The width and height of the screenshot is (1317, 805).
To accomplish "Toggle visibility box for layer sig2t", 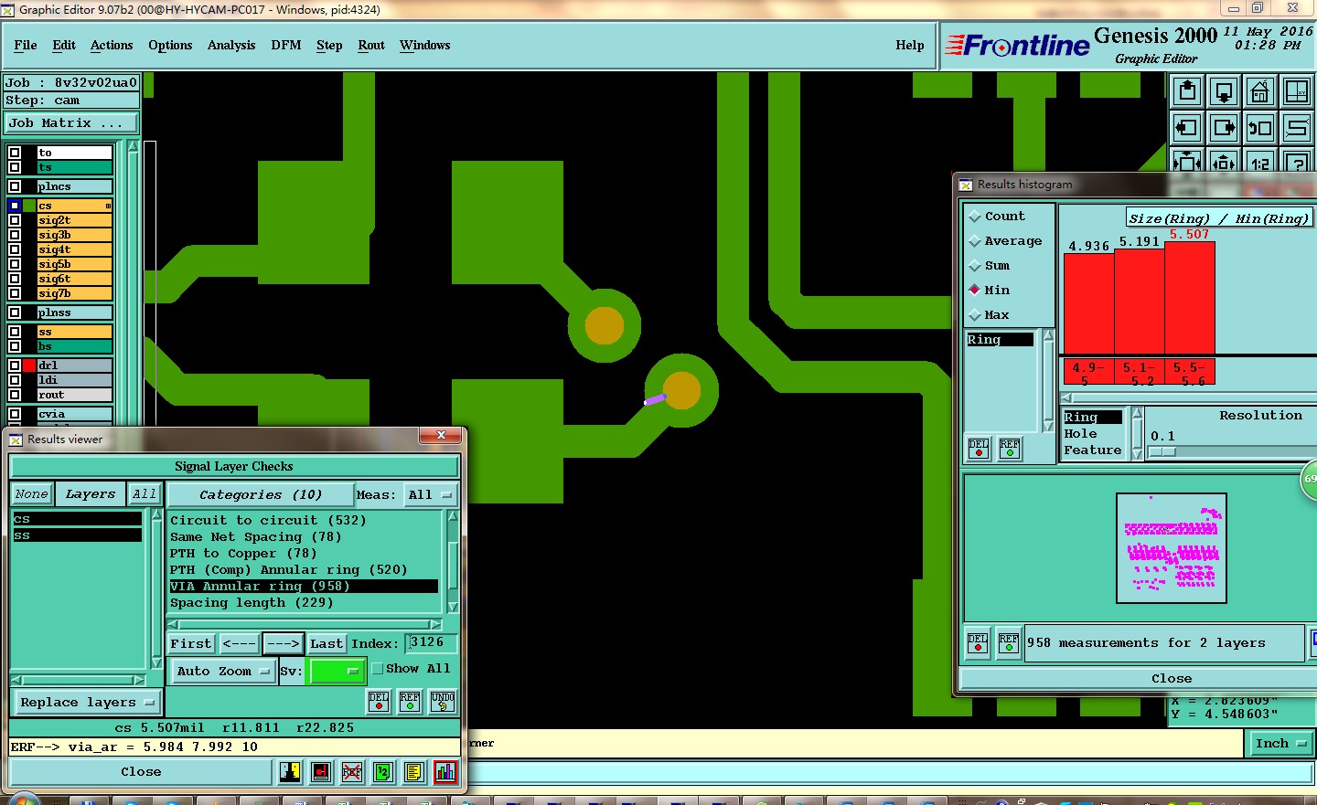I will coord(15,220).
